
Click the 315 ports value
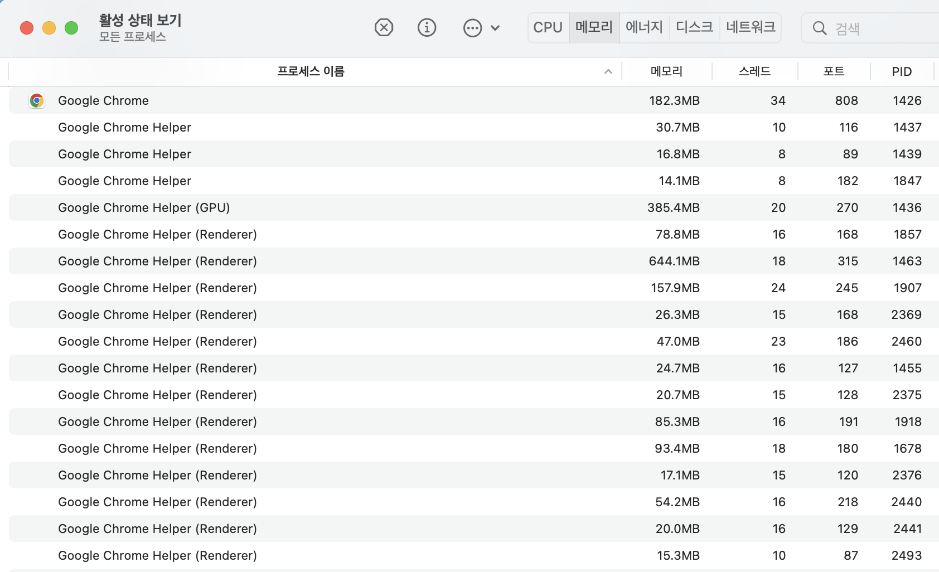pyautogui.click(x=848, y=261)
